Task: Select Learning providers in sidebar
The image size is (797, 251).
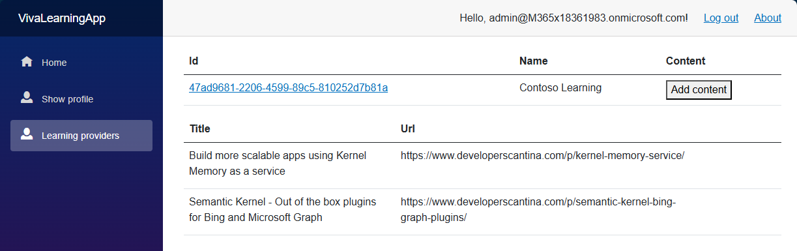Action: pyautogui.click(x=81, y=136)
